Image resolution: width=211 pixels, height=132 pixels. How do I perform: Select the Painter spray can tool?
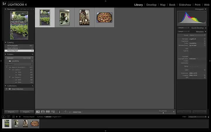coord(59,112)
